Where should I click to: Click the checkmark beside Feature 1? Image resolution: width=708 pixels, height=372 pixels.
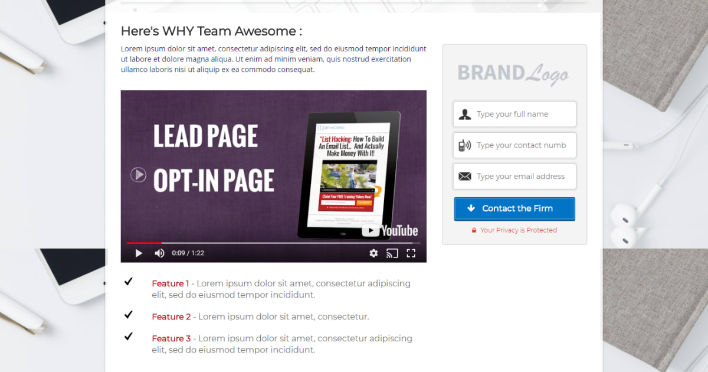[x=129, y=282]
